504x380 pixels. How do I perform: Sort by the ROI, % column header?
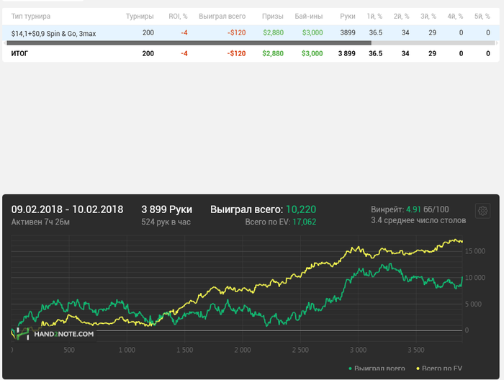178,17
